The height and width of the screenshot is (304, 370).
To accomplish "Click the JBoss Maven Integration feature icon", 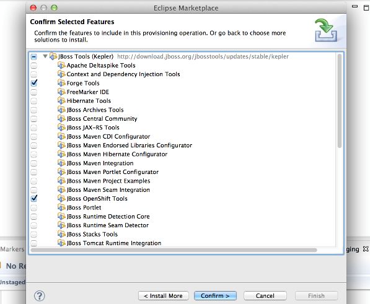I will [x=61, y=163].
